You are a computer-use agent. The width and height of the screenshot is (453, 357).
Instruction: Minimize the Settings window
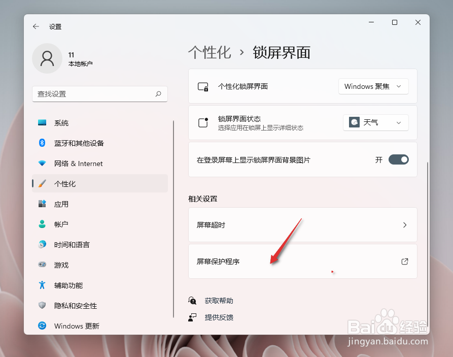pos(371,22)
